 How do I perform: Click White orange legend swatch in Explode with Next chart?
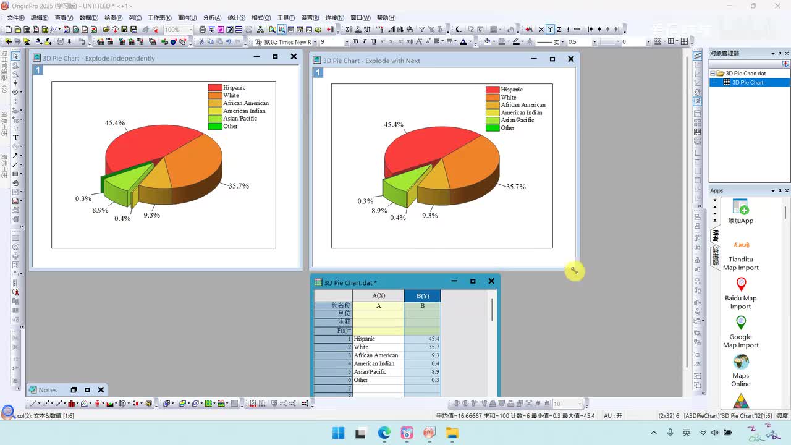click(493, 97)
